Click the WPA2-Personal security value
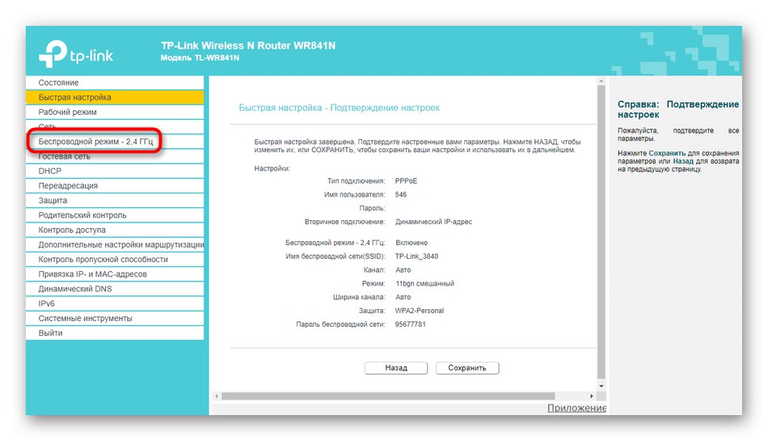 coord(420,311)
